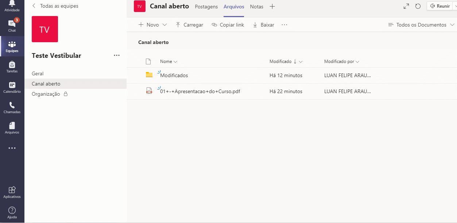The height and width of the screenshot is (223, 457).
Task: Click Há 22 minutos modified time
Action: 286,91
